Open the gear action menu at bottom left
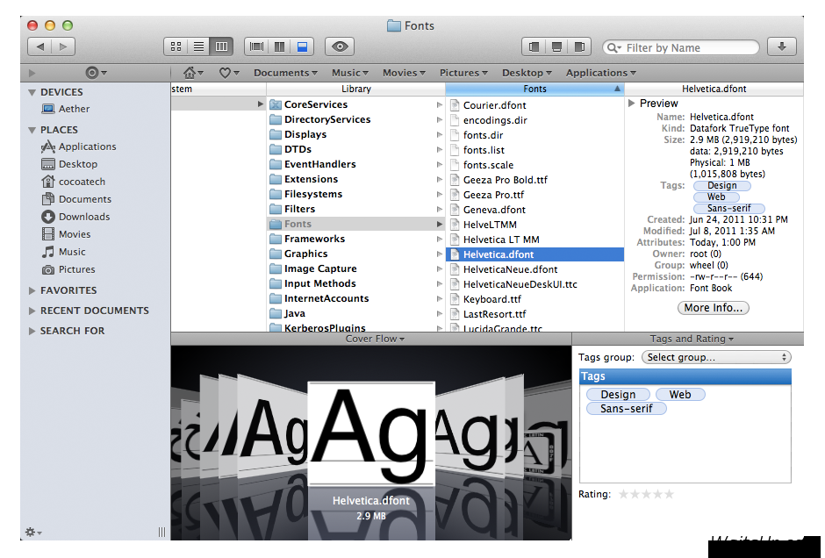This screenshot has height=558, width=825. (x=33, y=532)
